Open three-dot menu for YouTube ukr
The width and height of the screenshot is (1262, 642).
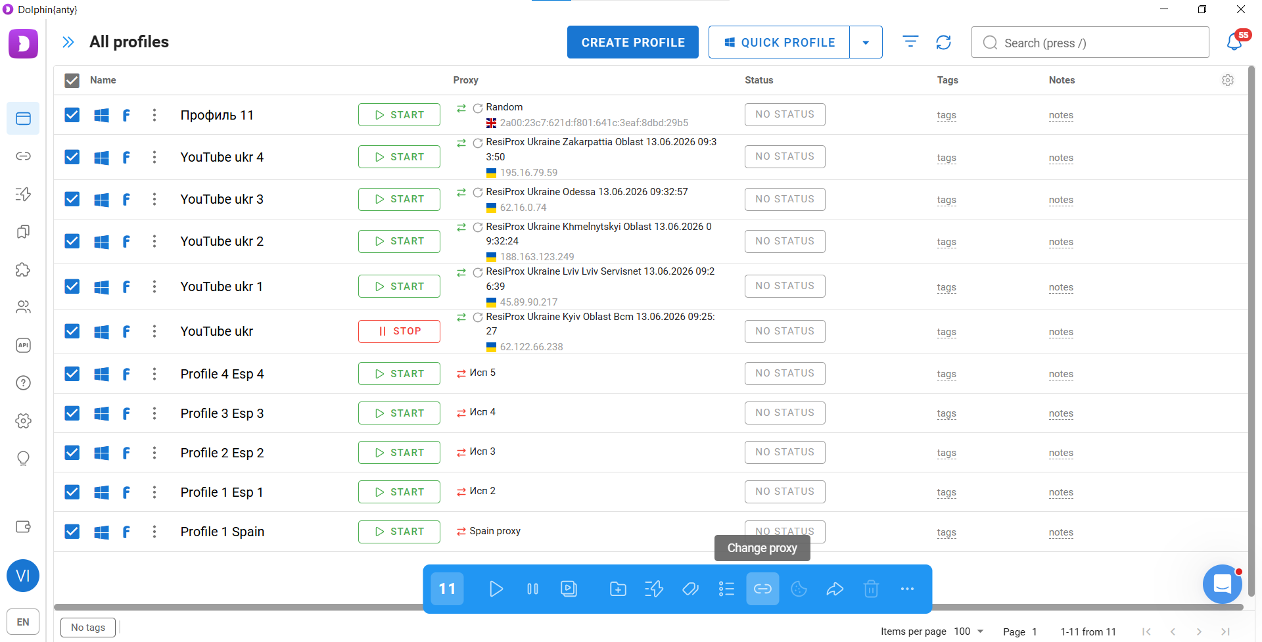[x=154, y=331]
